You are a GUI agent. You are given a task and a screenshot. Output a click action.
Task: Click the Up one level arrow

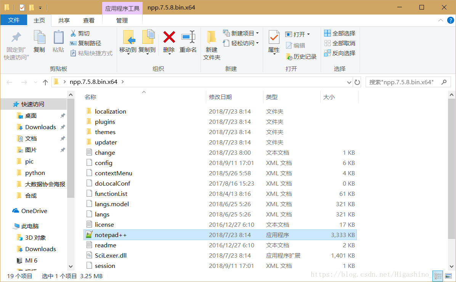click(45, 82)
